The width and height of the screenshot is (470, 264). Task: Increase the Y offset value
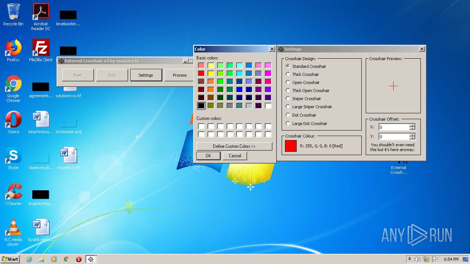pos(412,135)
